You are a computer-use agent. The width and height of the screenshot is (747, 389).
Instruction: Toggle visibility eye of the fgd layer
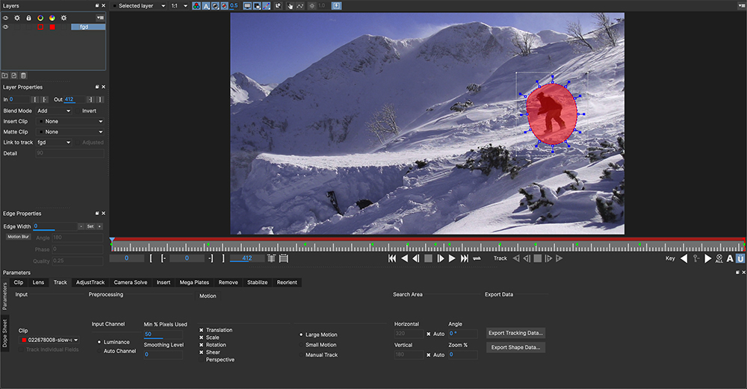(x=5, y=27)
